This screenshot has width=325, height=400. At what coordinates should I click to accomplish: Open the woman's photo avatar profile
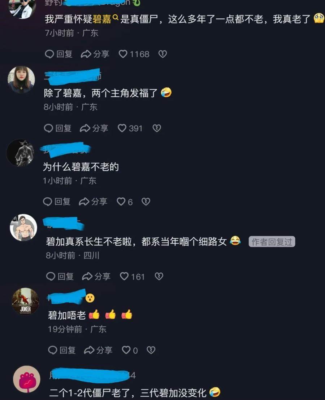[x=21, y=80]
